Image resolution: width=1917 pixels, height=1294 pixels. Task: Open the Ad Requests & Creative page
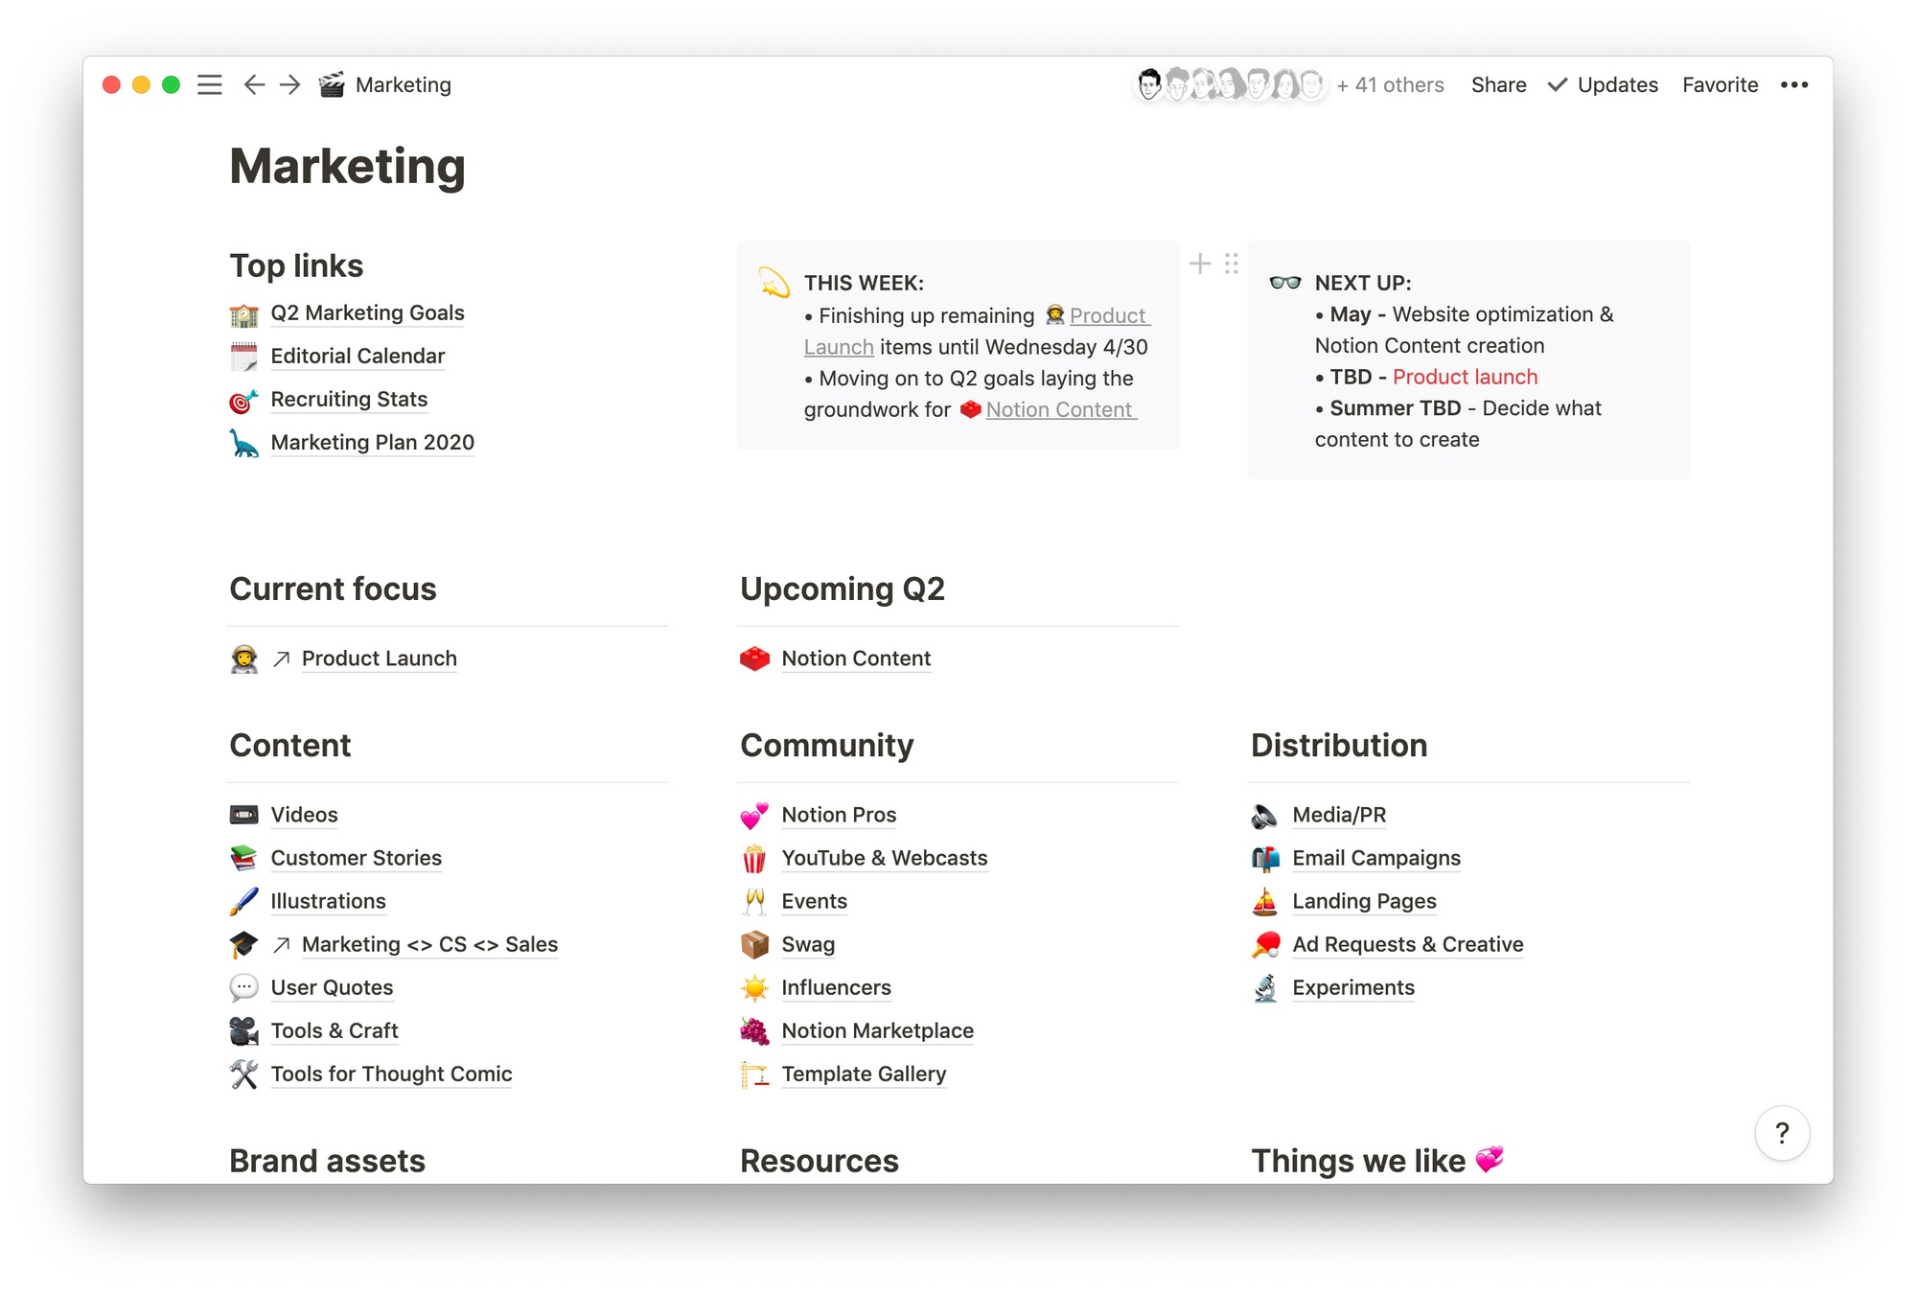tap(1407, 944)
